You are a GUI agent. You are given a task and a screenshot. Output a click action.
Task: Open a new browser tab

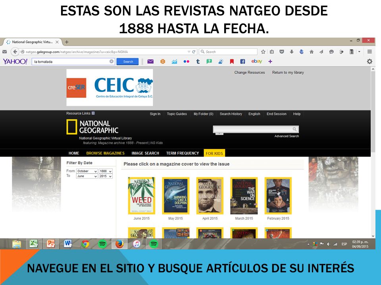tap(67, 42)
